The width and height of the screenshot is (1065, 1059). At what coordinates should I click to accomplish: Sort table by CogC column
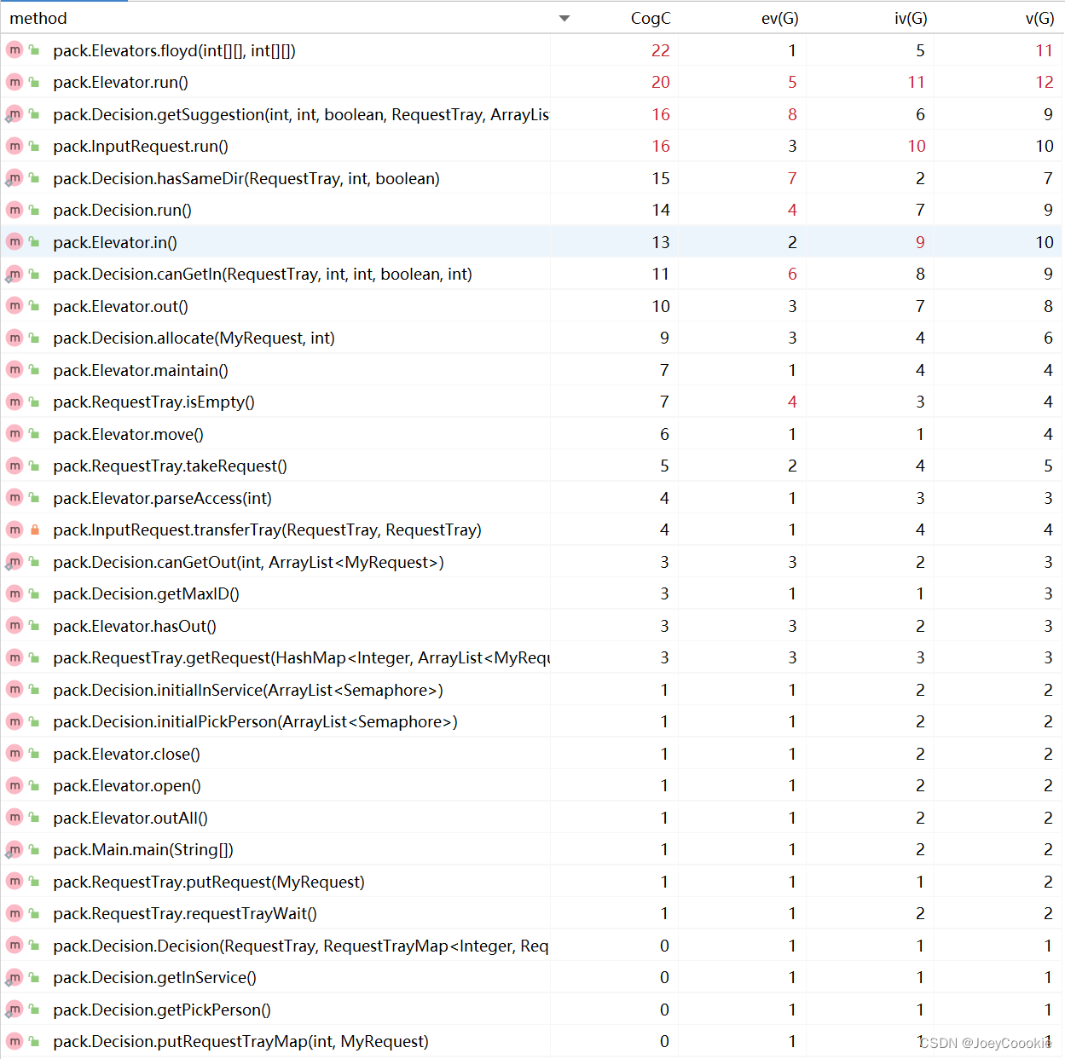[x=651, y=18]
